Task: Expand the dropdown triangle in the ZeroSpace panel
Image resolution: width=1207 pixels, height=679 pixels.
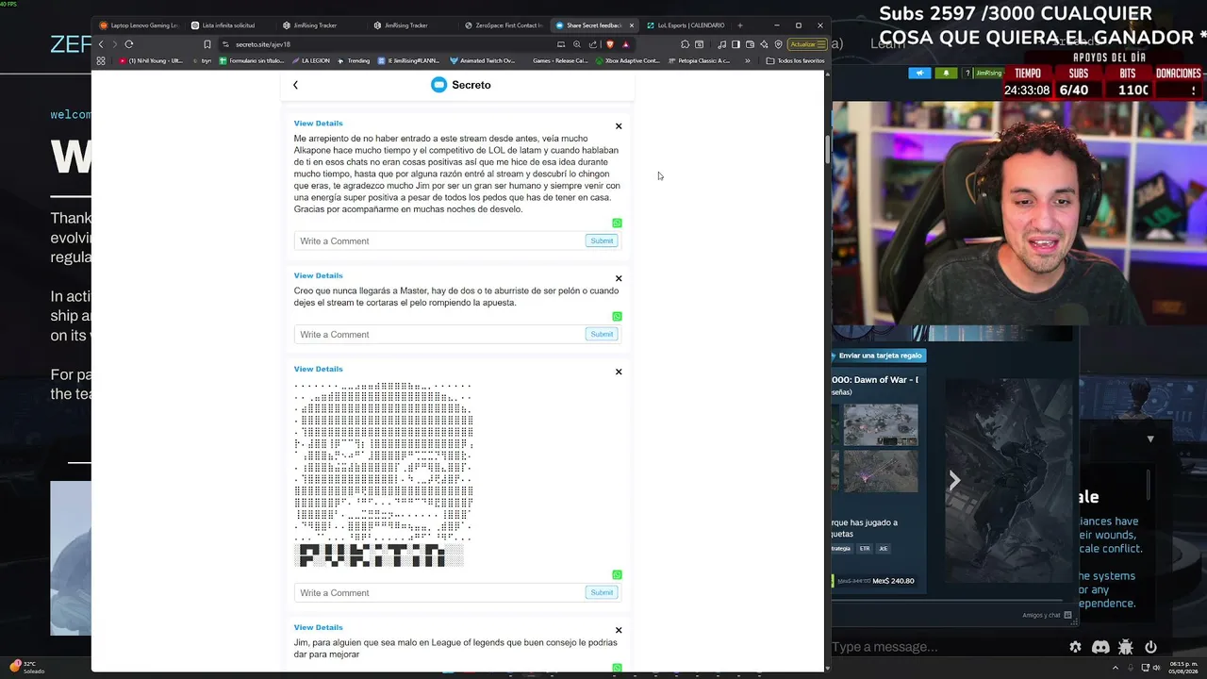Action: click(1150, 439)
